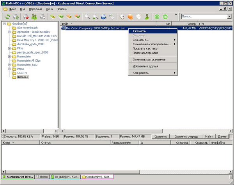Open the Вид menu

pyautogui.click(x=22, y=9)
